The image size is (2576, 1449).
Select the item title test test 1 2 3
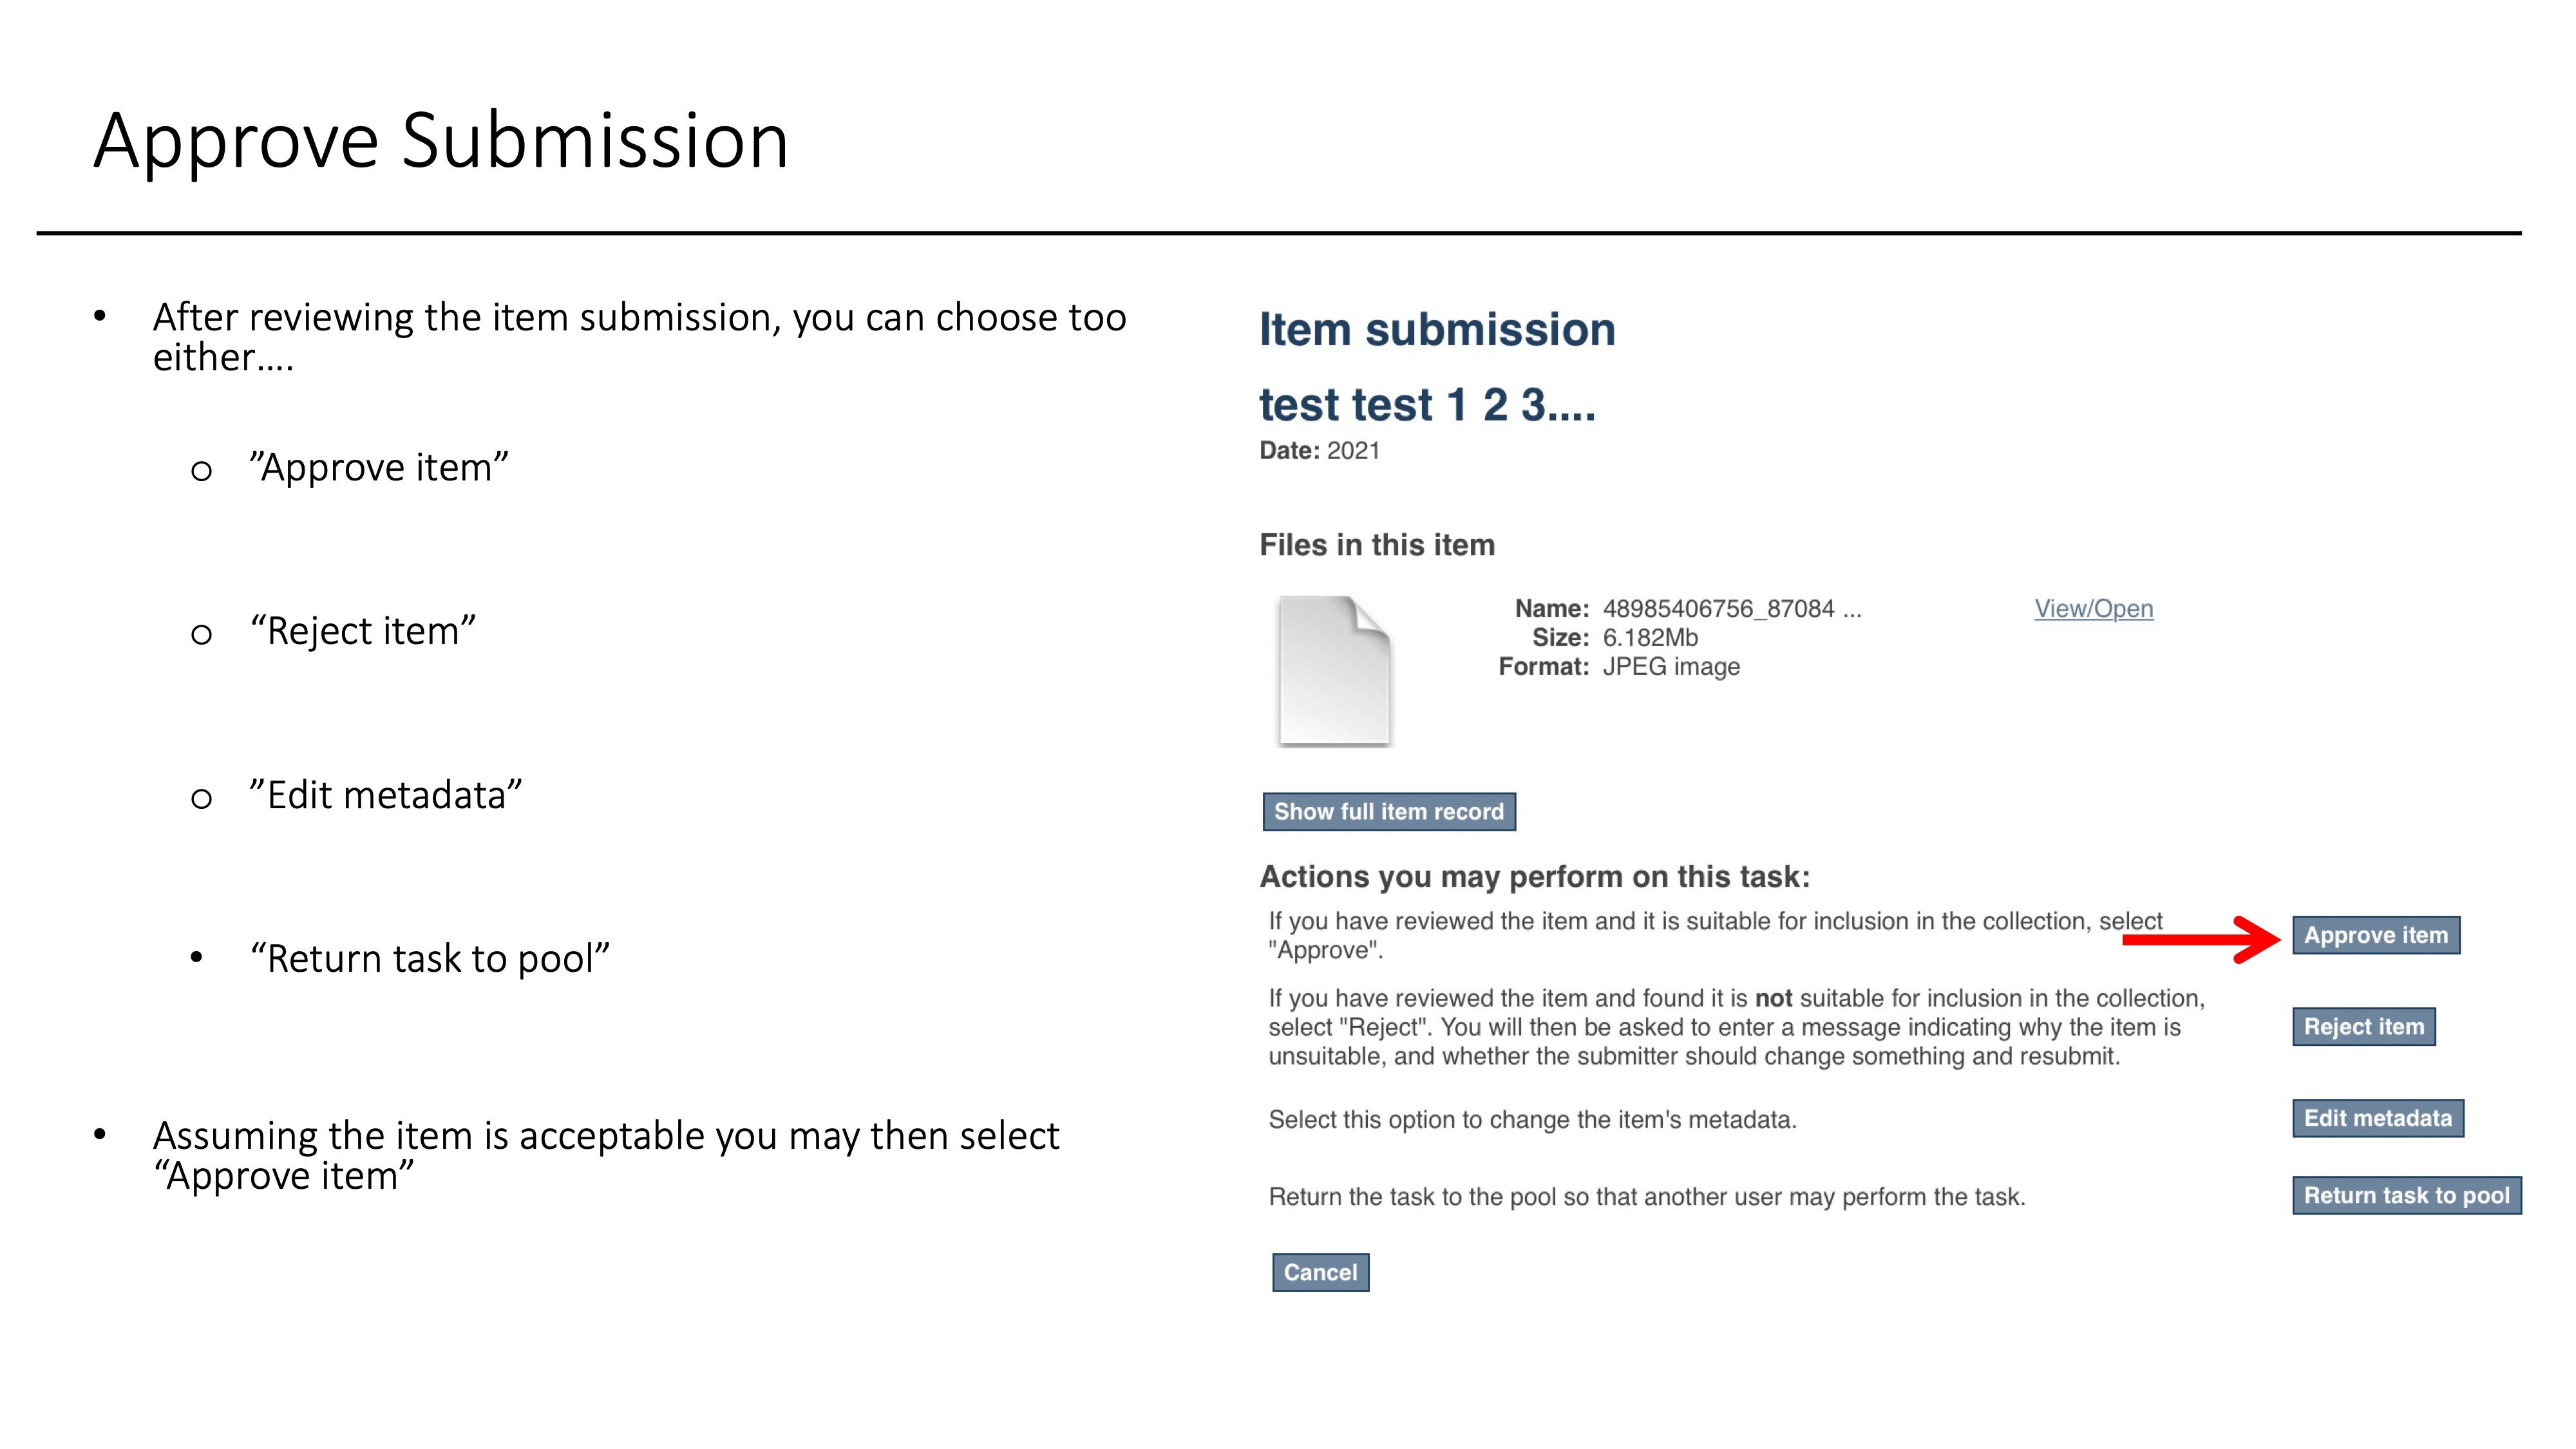click(x=1427, y=405)
